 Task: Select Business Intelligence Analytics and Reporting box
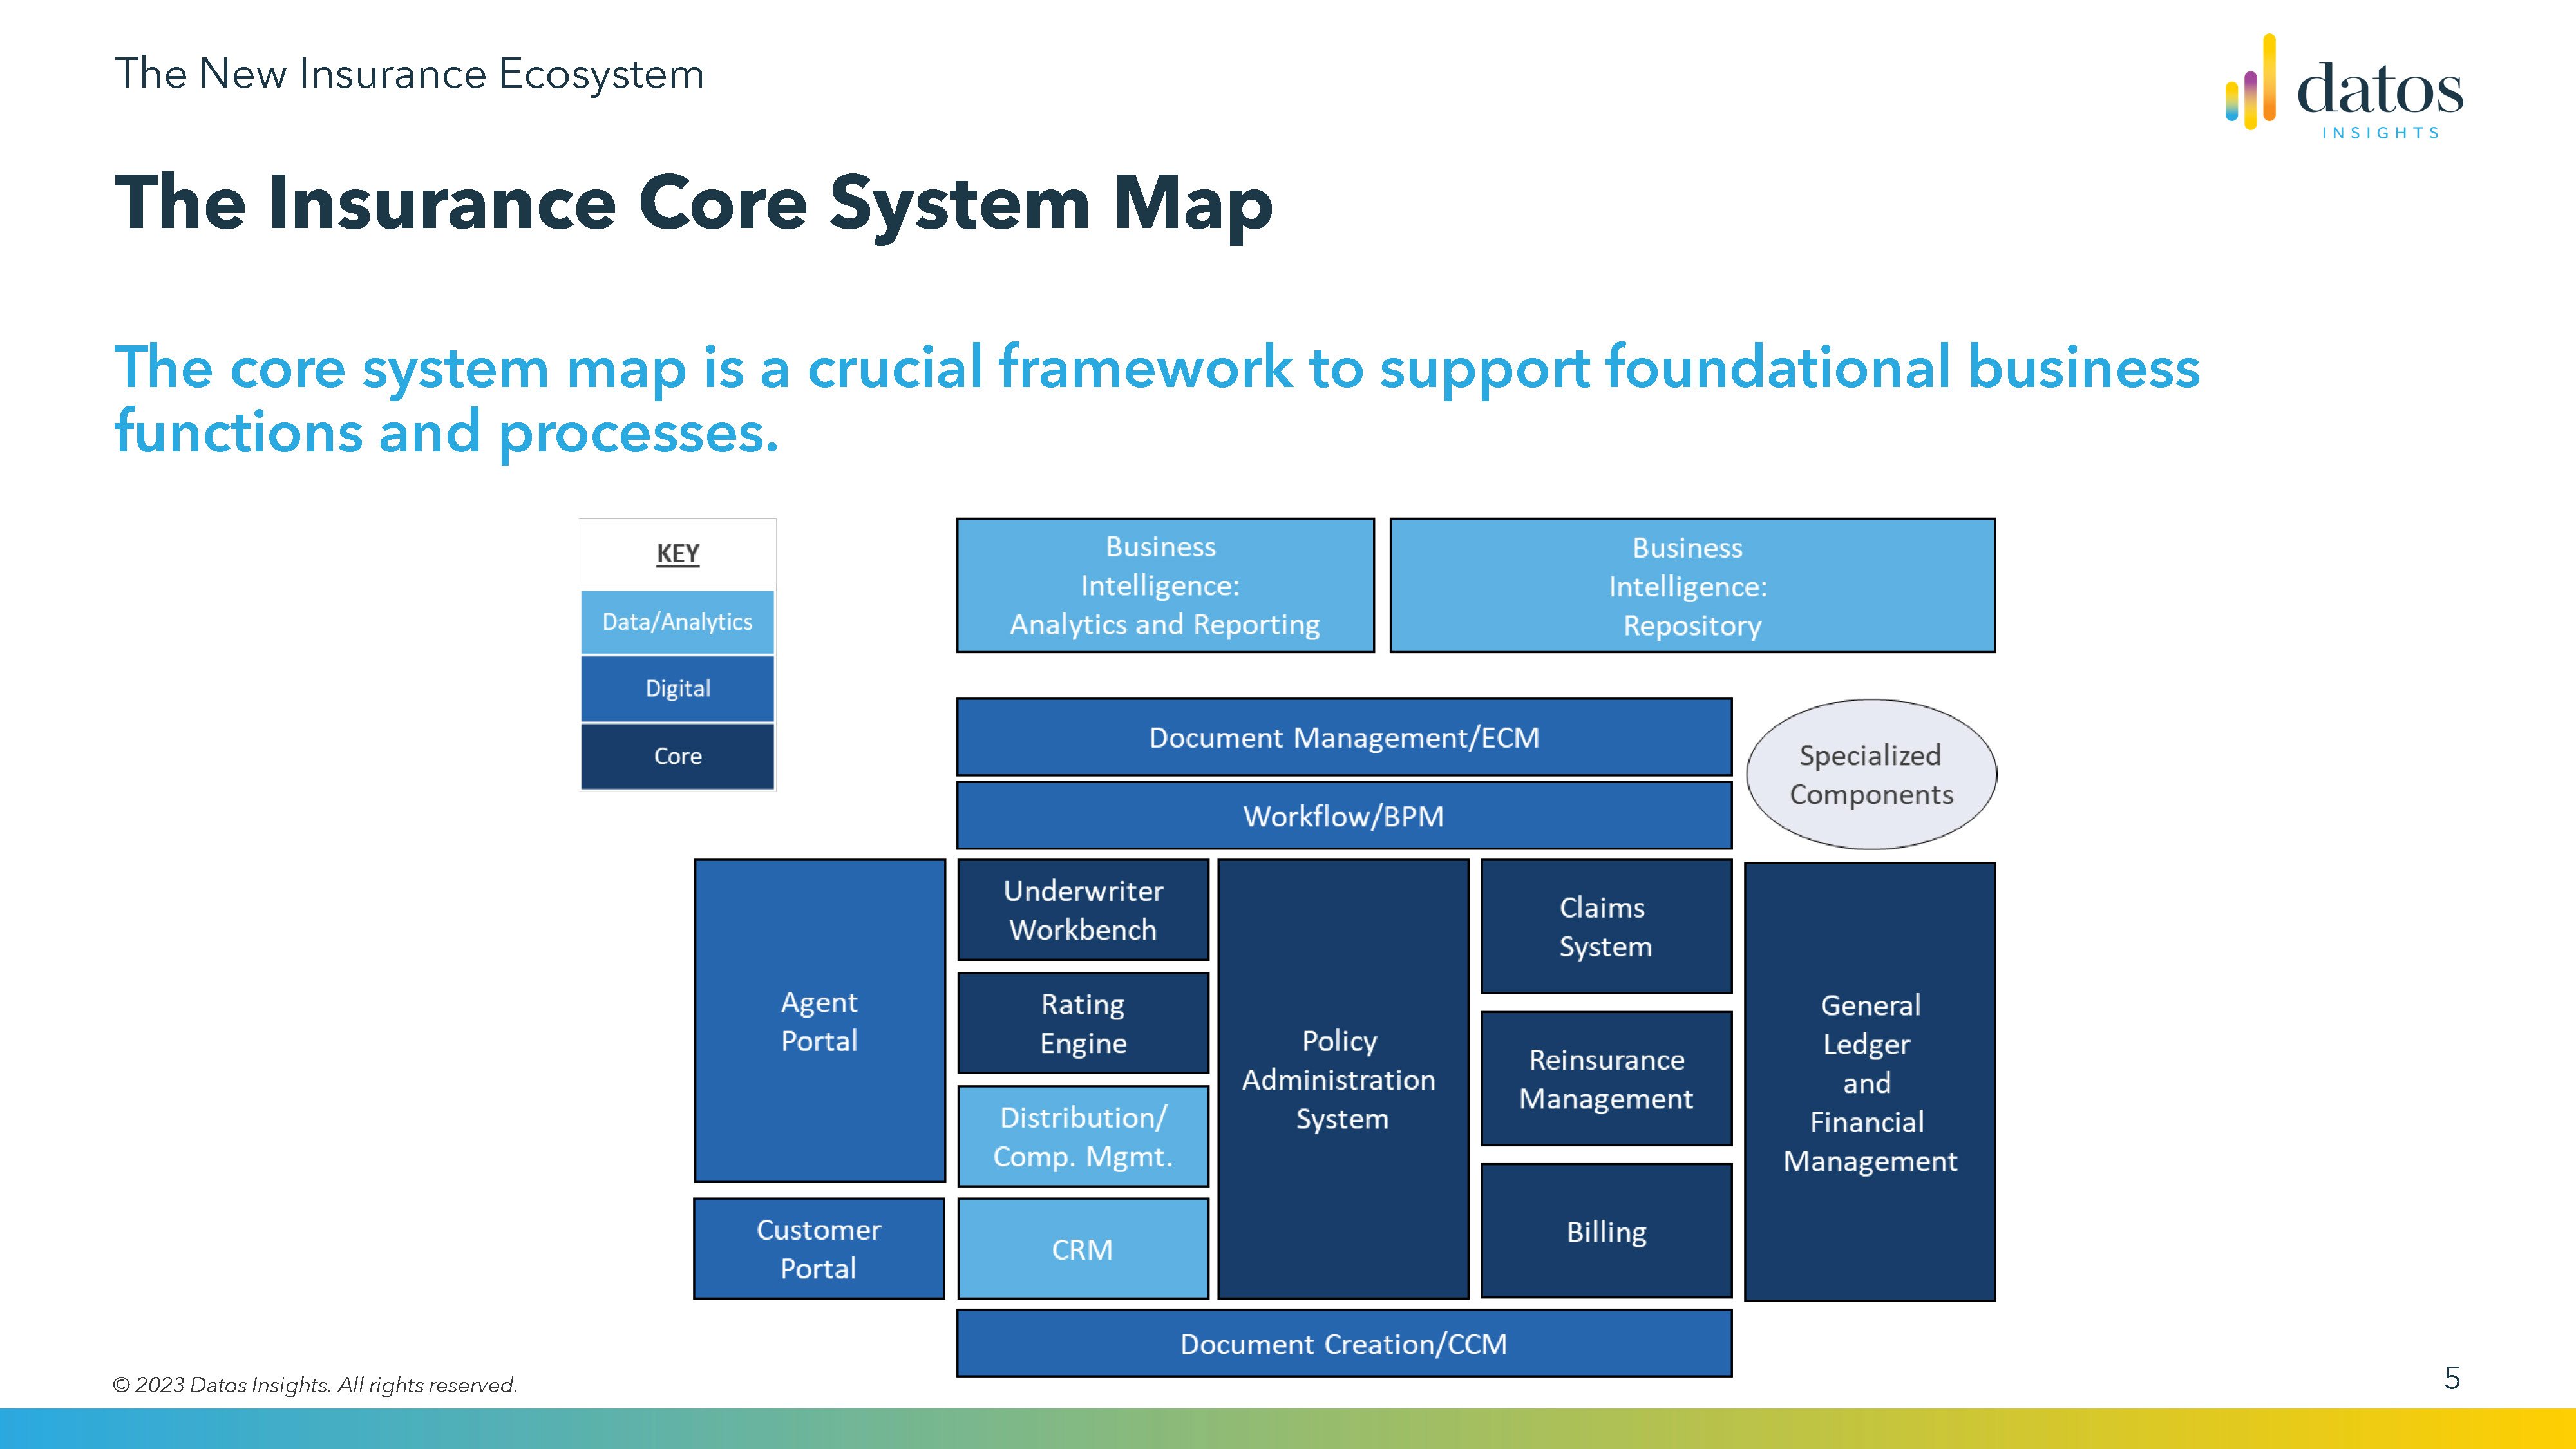(x=1165, y=586)
